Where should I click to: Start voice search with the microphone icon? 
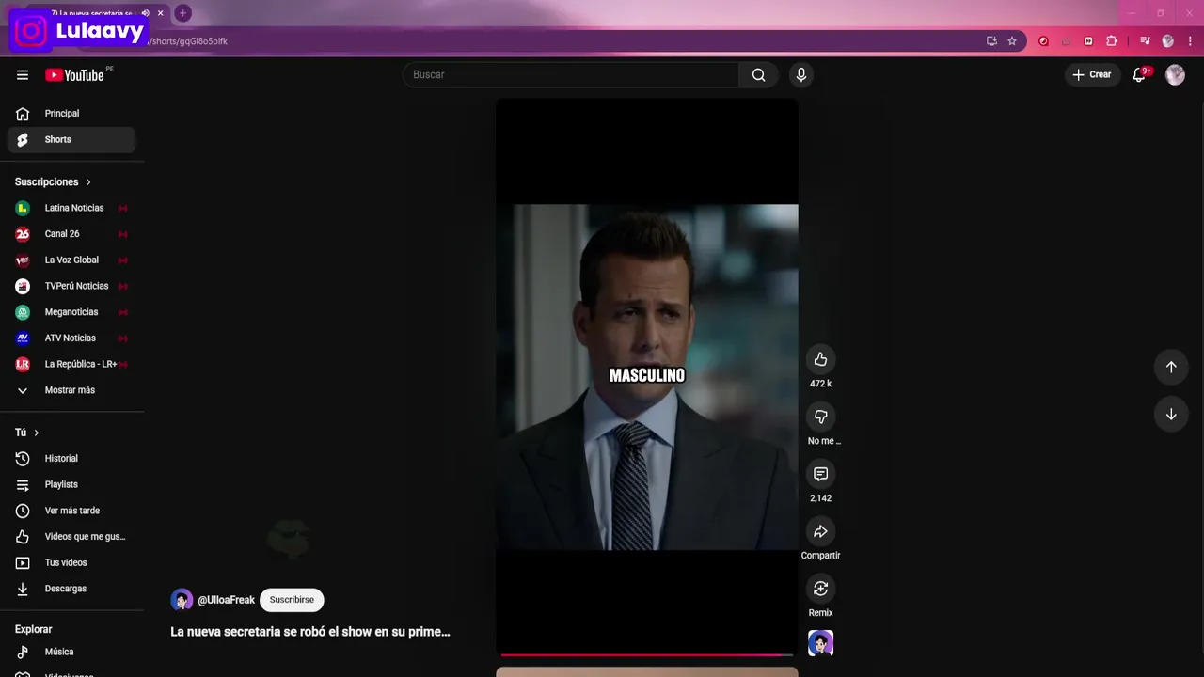click(801, 75)
